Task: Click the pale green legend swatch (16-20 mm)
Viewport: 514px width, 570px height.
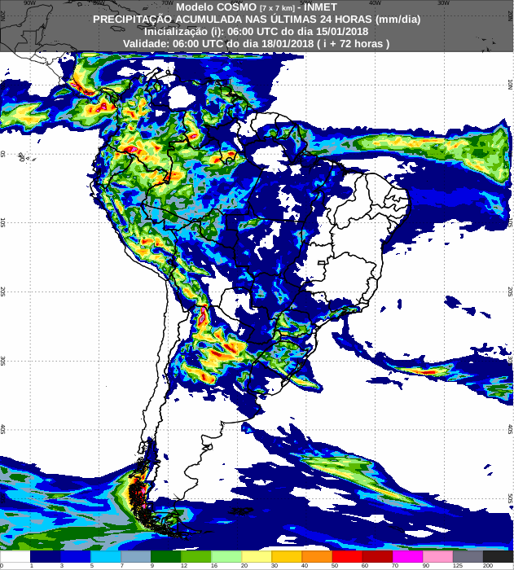Action: point(226,556)
